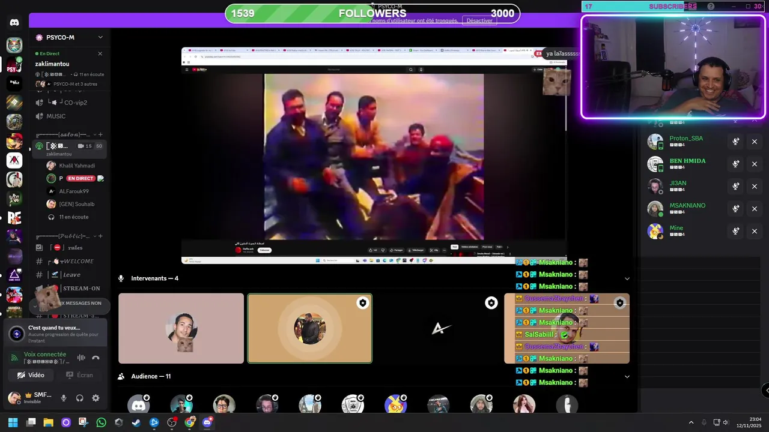Screen dimensions: 769x432
Task: Open the RE server icon in the sidebar
Action: tap(14, 218)
